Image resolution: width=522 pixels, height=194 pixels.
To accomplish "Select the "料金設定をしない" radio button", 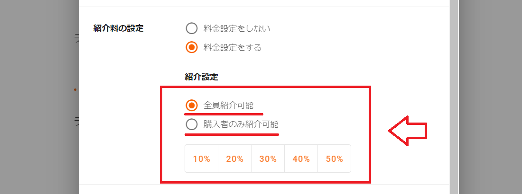I will [191, 28].
